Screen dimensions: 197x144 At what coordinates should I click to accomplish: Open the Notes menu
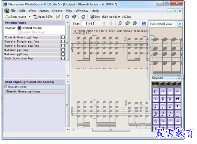pyautogui.click(x=44, y=11)
